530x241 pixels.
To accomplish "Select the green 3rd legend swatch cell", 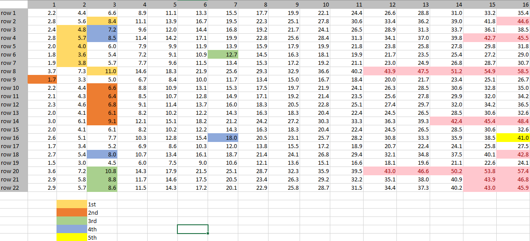I will coord(72,221).
